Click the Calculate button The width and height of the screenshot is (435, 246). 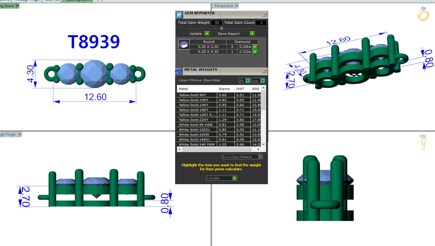[x=221, y=178]
